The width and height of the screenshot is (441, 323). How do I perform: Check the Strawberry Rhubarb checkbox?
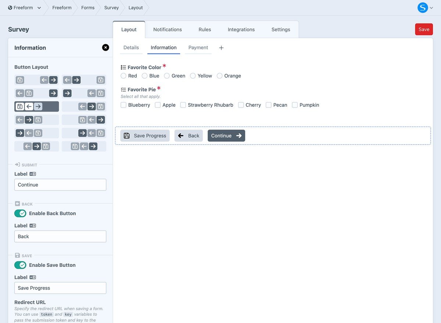[x=183, y=105]
